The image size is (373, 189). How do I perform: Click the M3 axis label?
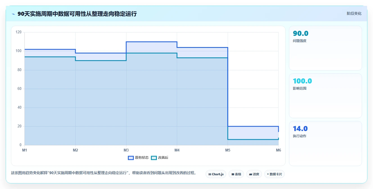[126, 150]
